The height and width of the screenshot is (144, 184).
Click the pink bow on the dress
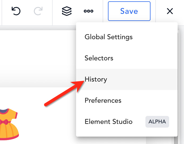point(4,122)
